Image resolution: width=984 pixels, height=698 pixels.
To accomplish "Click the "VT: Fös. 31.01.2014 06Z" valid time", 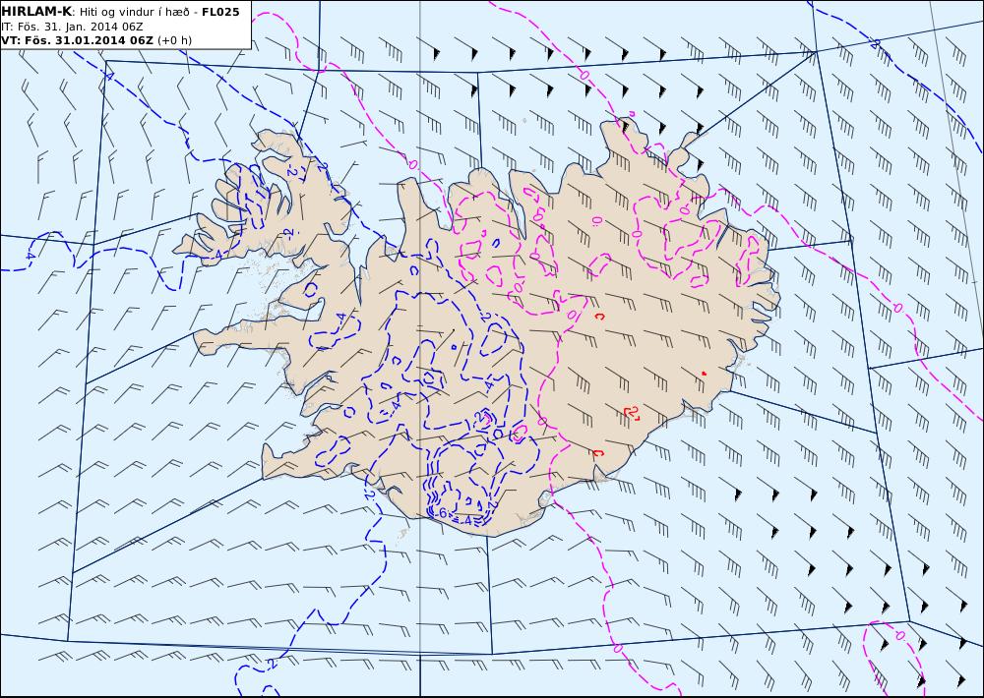I will click(77, 40).
